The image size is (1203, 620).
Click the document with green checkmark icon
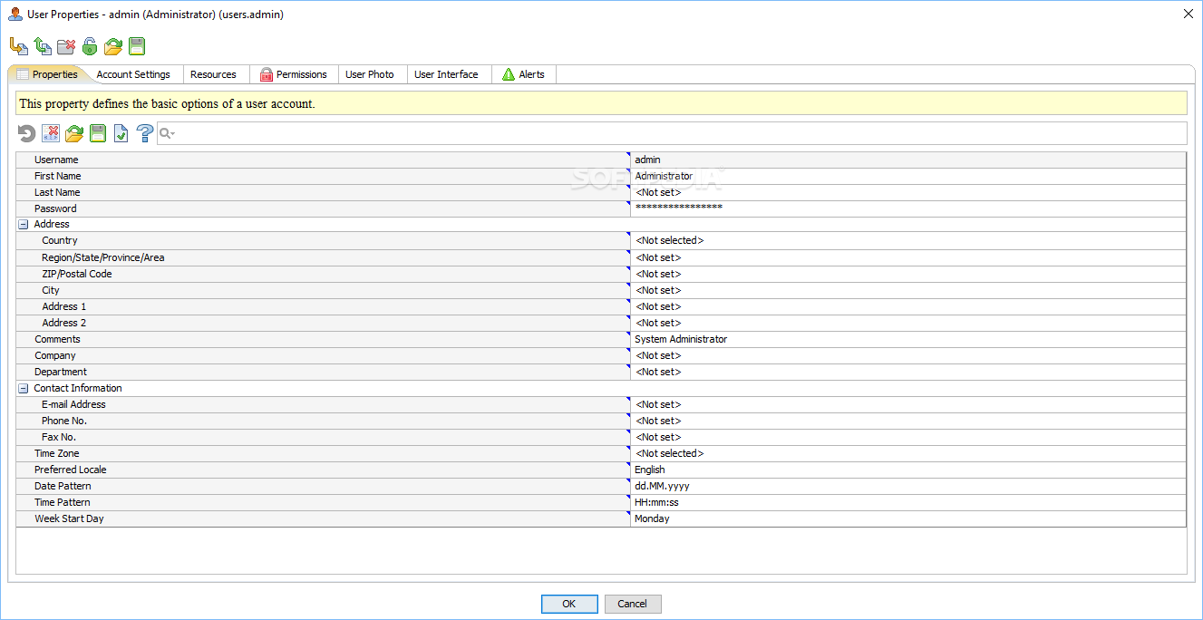(121, 133)
